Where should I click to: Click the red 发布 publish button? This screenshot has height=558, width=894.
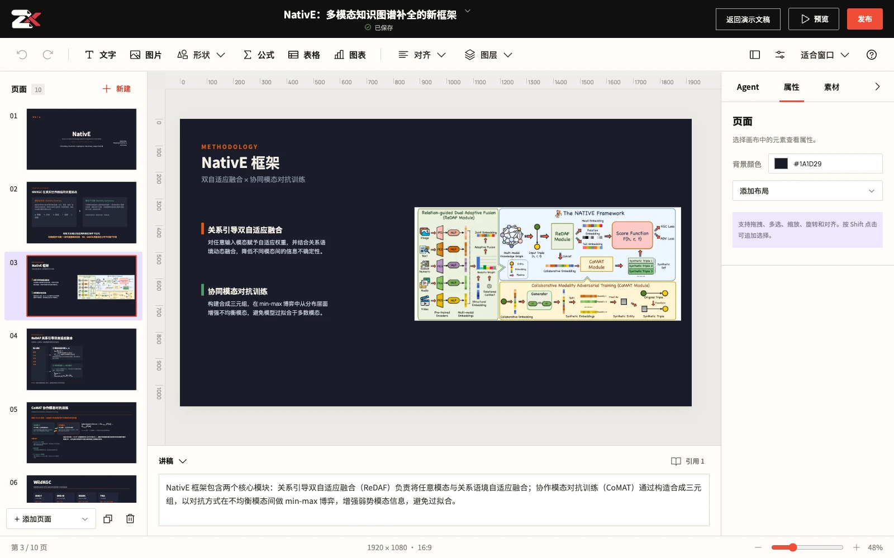[865, 19]
